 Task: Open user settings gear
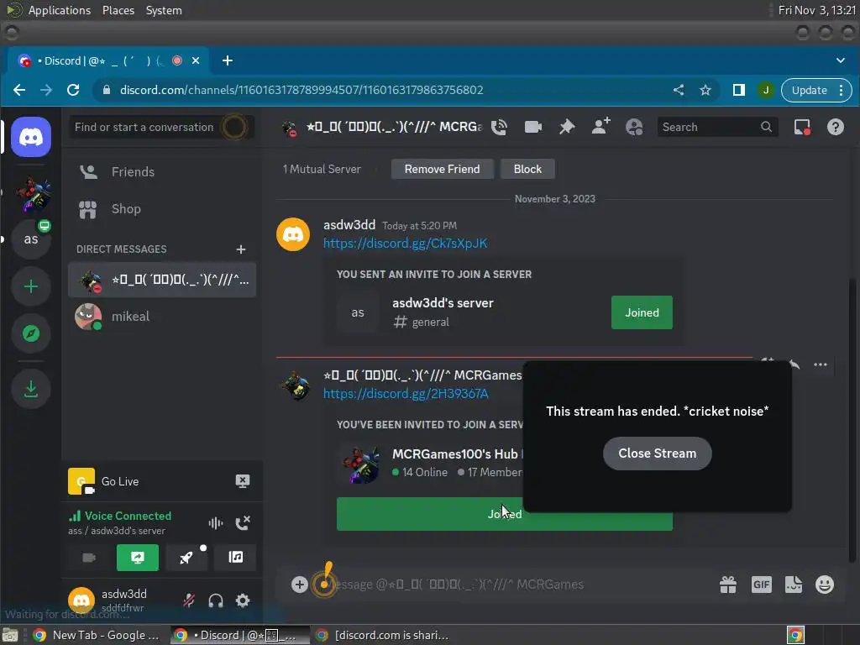click(243, 600)
